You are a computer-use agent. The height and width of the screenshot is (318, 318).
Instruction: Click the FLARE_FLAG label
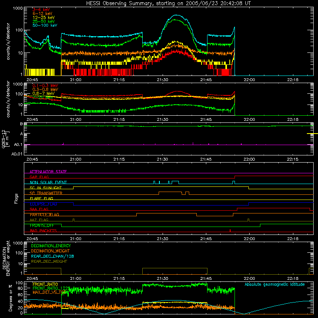(41, 198)
